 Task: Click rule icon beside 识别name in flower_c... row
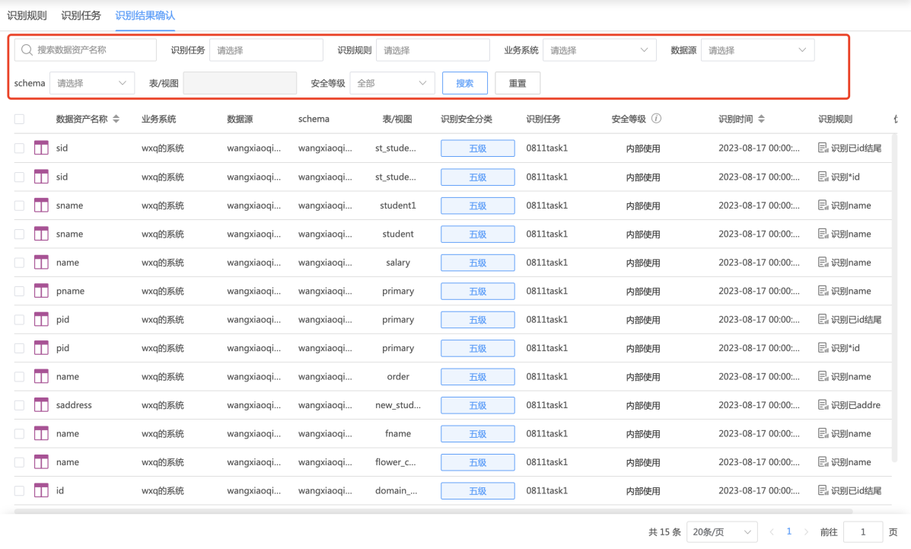[x=823, y=461]
